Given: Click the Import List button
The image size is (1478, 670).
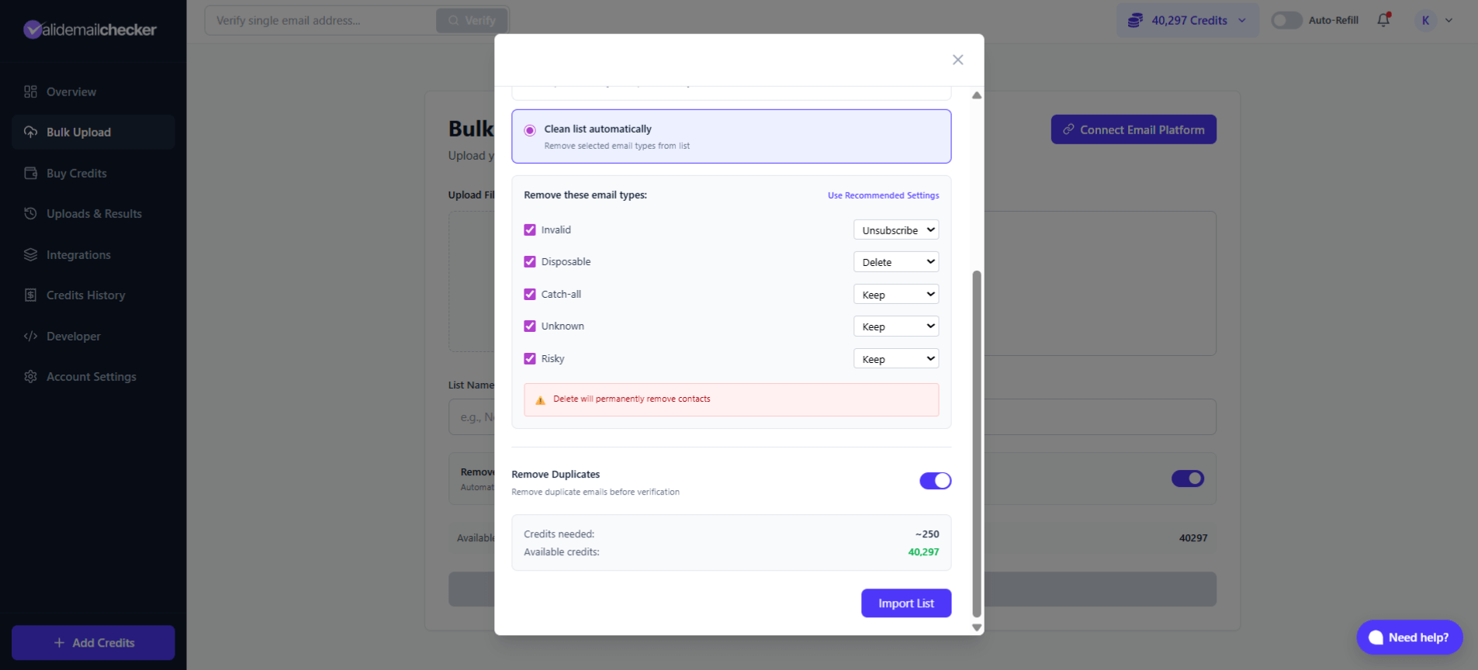Looking at the screenshot, I should (x=905, y=603).
